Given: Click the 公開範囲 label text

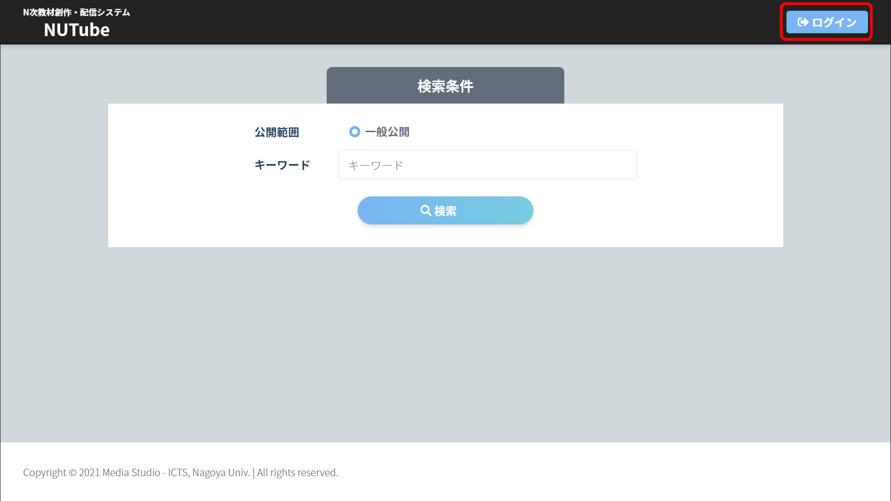Looking at the screenshot, I should (277, 132).
